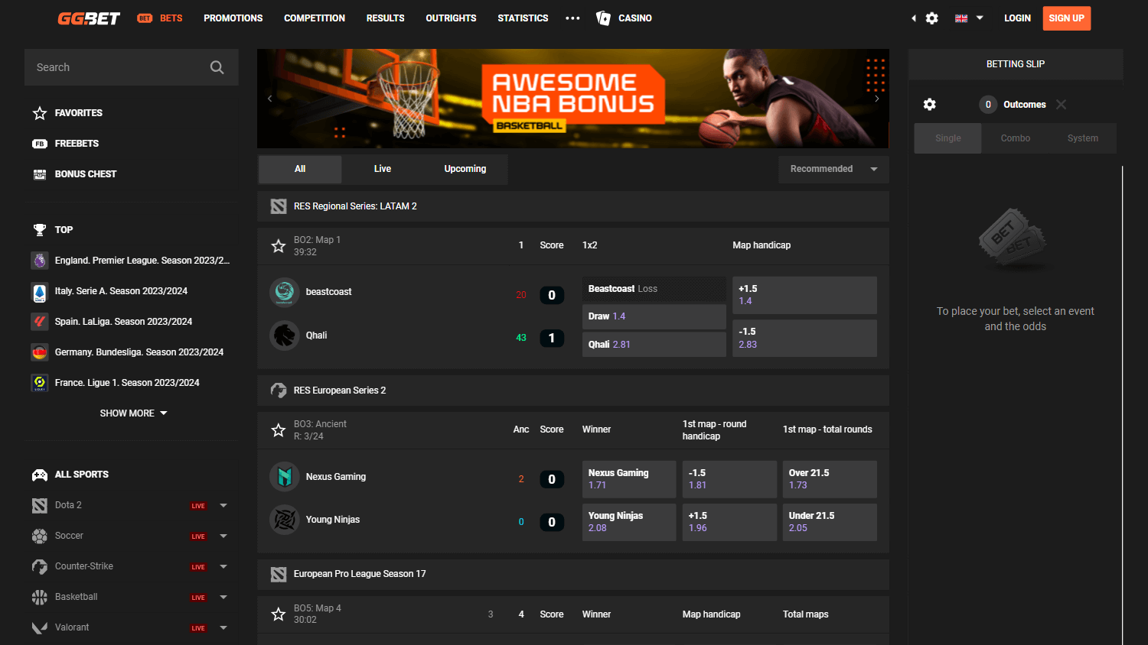Viewport: 1148px width, 645px height.
Task: Expand the Soccer sidebar section
Action: tap(223, 536)
